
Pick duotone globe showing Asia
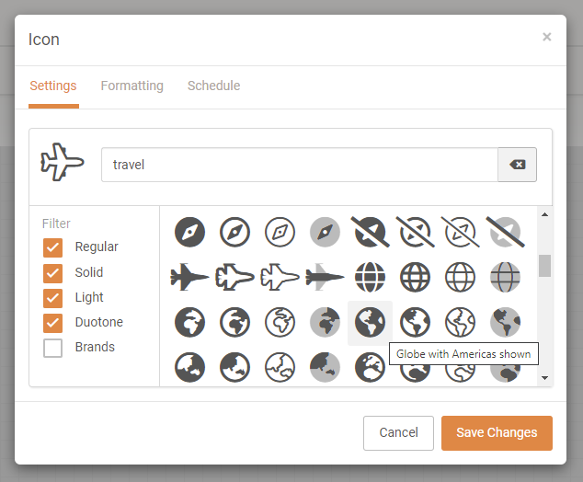point(325,367)
